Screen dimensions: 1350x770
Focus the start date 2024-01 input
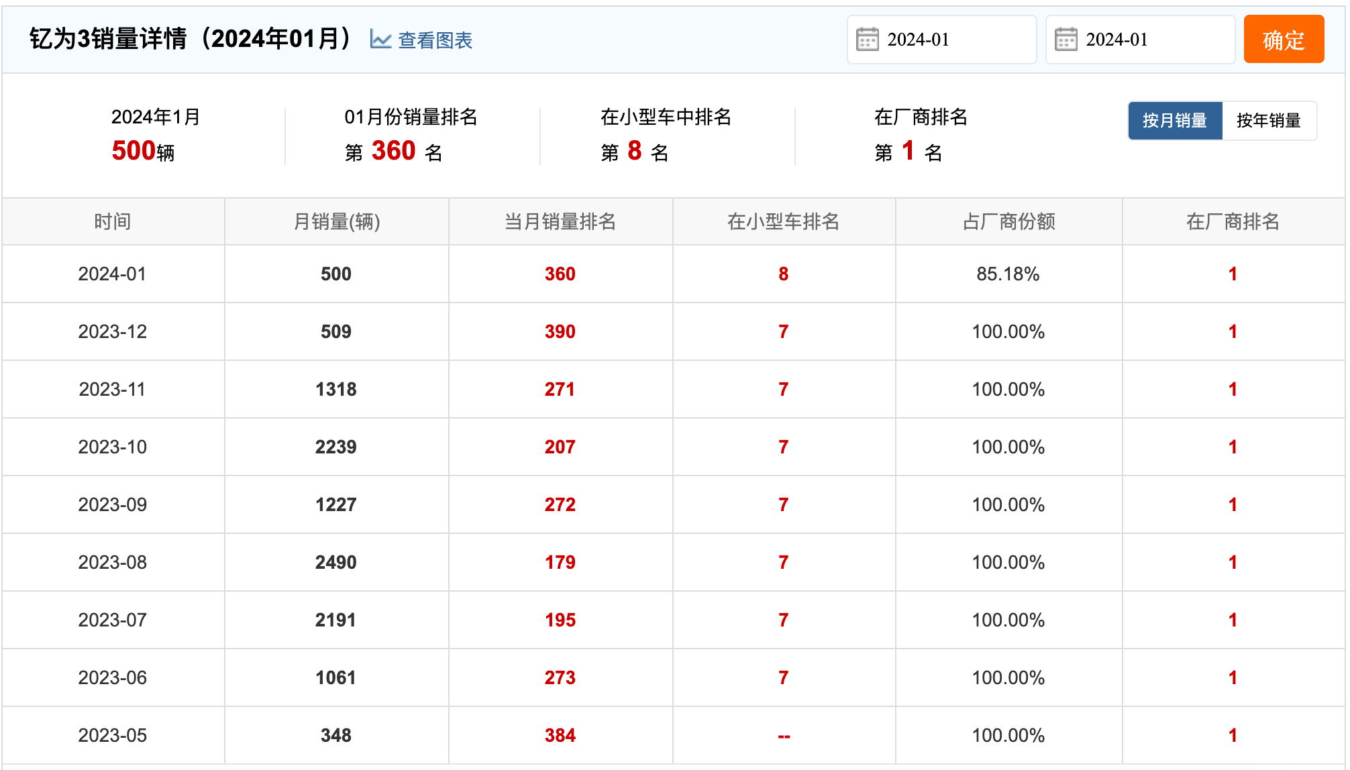pos(941,40)
